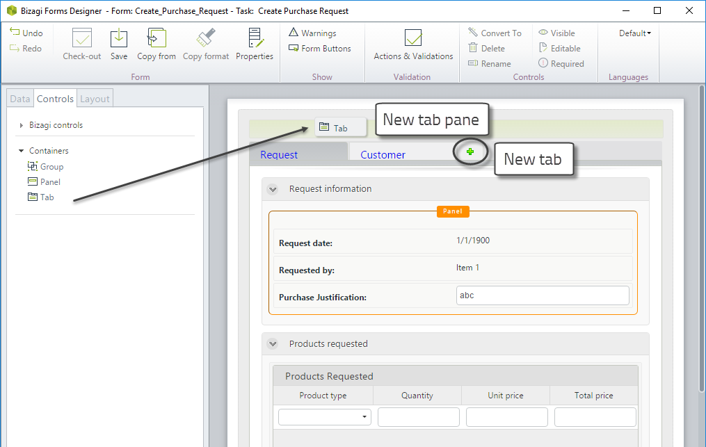Switch to the Controls tab
Image resolution: width=706 pixels, height=447 pixels.
pos(55,99)
